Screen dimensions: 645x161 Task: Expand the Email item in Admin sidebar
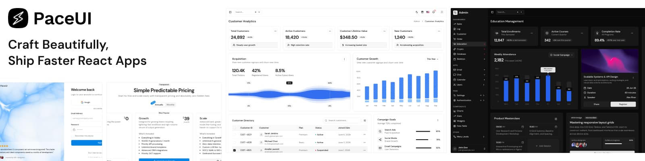(469, 70)
